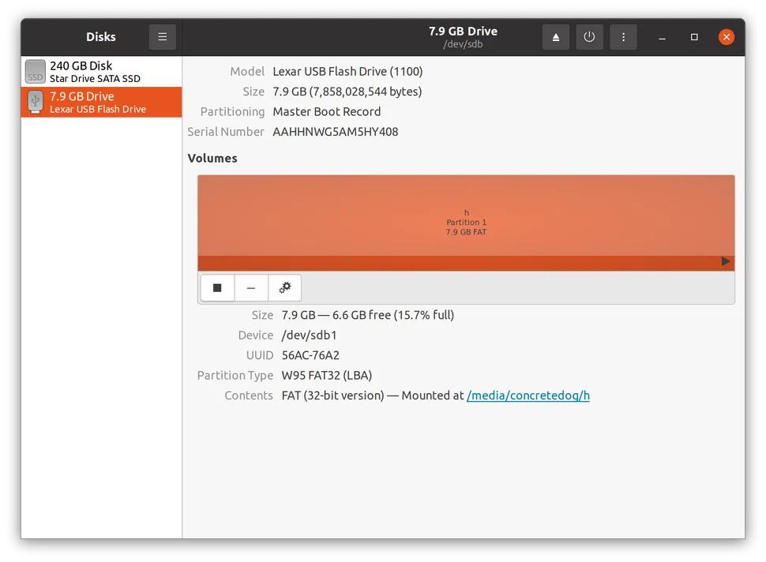Click the device path /dev/sdb1

coord(309,335)
